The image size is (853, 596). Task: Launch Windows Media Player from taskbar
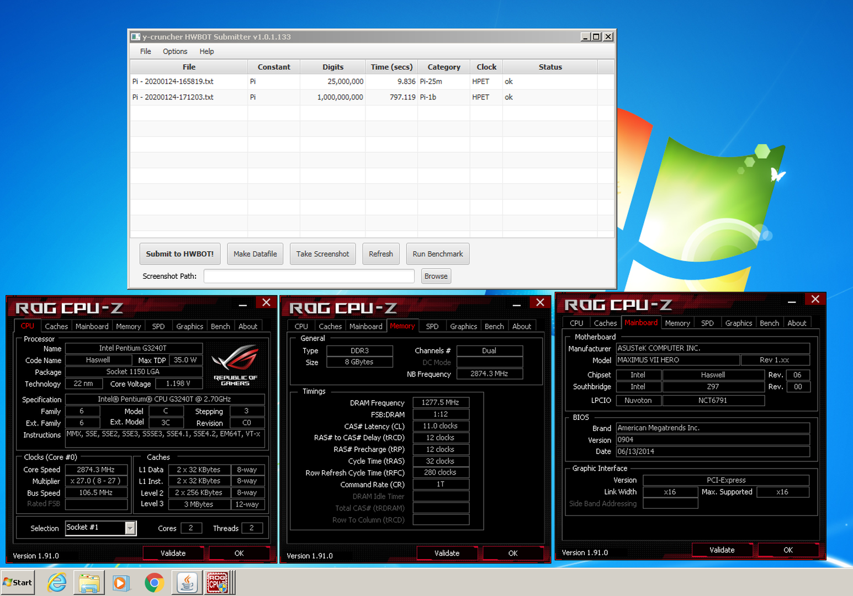(x=121, y=583)
